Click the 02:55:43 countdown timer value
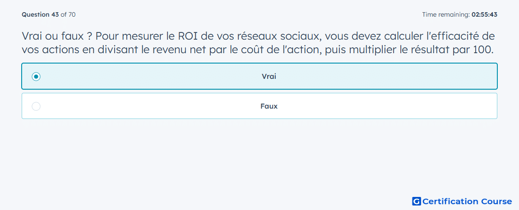This screenshot has height=210, width=519. 484,14
